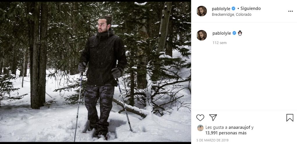The image size is (297, 144).
Task: Show the 13,991 personas más likes list
Action: [x=226, y=133]
